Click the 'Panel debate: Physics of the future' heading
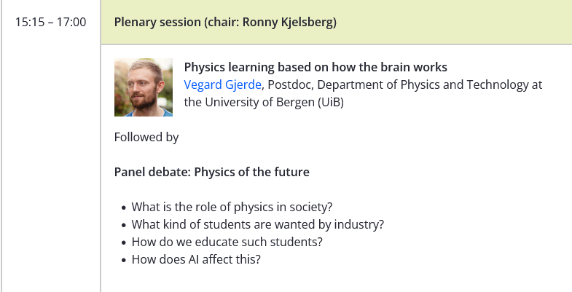 coord(212,172)
